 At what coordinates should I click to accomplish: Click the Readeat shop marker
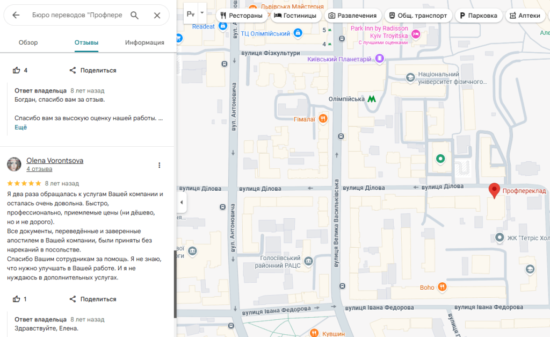223,26
